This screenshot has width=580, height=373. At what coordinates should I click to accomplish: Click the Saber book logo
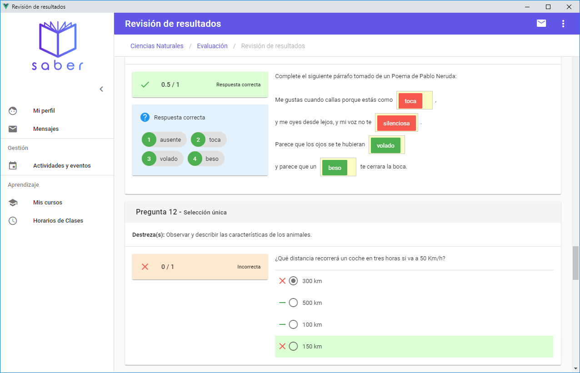[x=57, y=39]
